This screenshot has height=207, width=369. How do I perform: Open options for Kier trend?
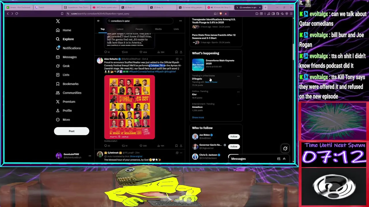[x=238, y=92]
